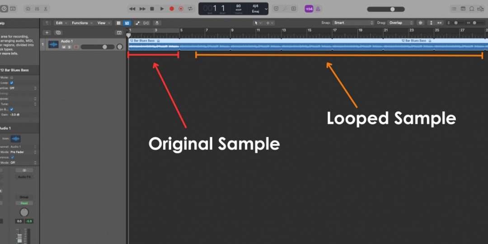Toggle the purple Count-in 1234 button
The width and height of the screenshot is (488, 244).
(x=309, y=9)
